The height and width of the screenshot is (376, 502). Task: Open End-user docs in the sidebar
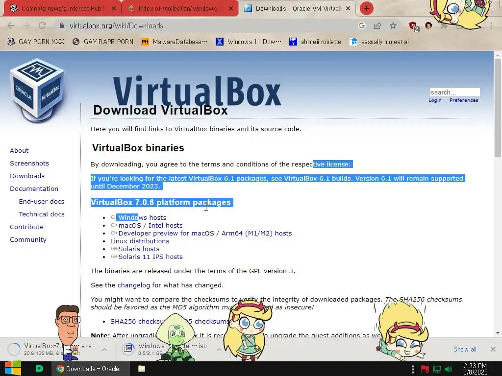(42, 201)
